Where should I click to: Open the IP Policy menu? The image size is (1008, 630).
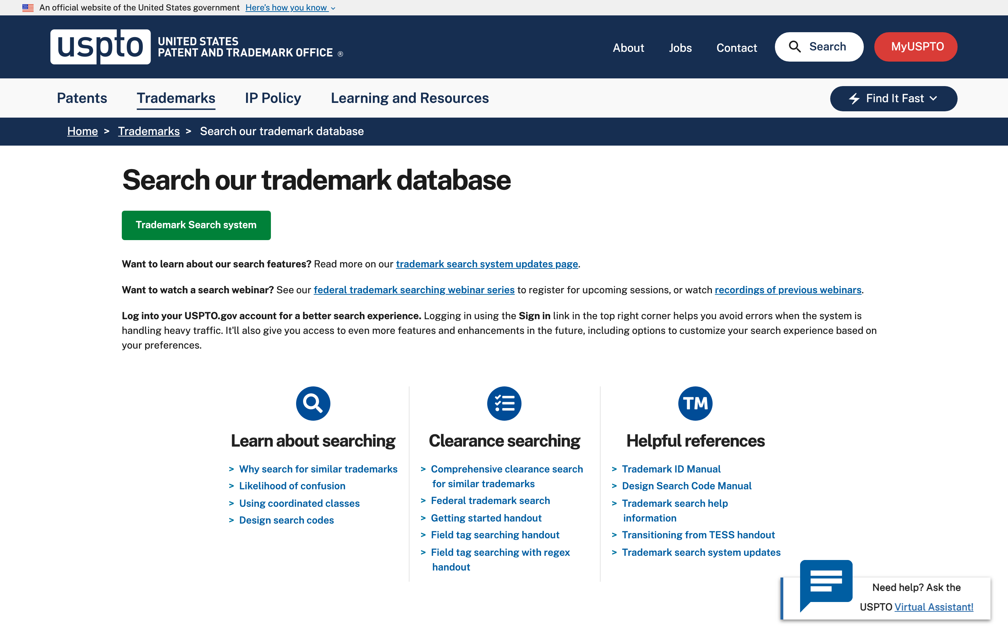[x=273, y=98]
